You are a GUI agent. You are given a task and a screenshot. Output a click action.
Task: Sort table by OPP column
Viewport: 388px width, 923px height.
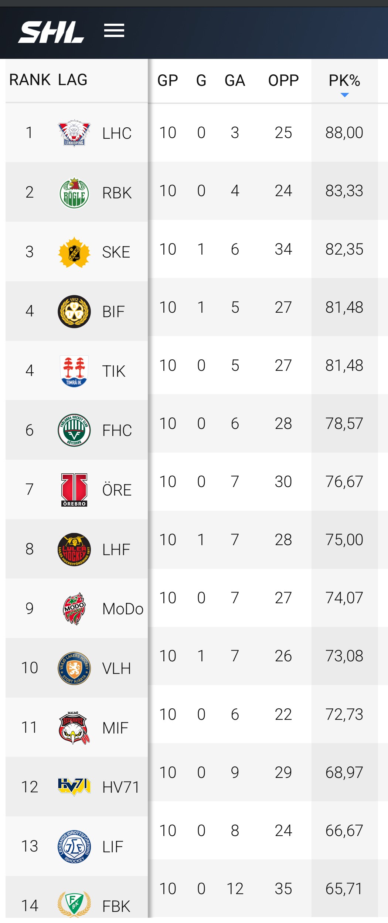283,80
